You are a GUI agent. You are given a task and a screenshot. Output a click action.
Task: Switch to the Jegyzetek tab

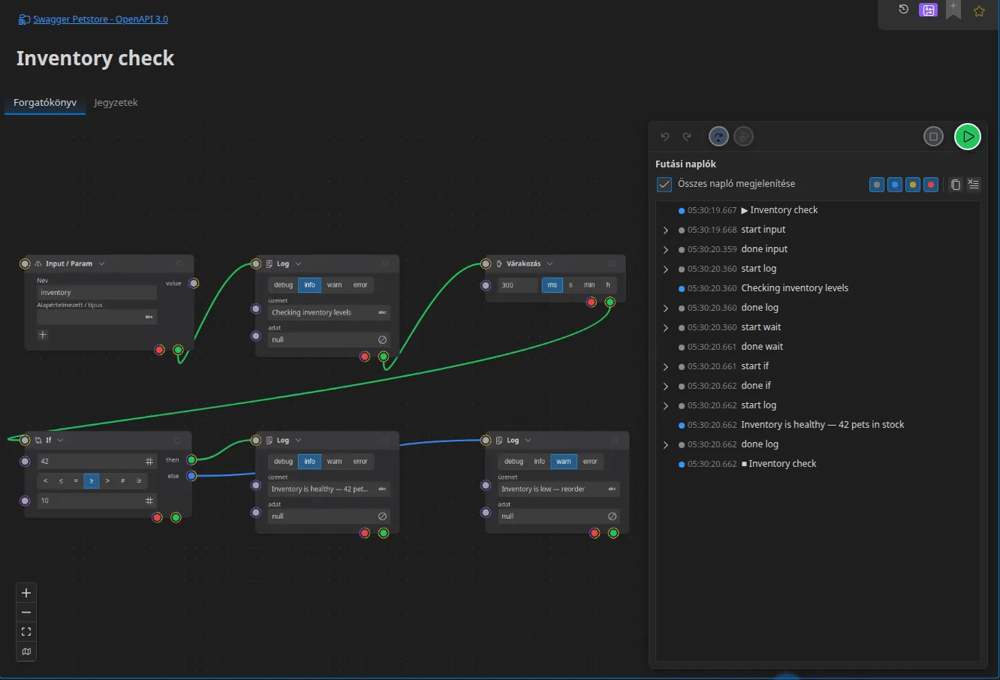[116, 103]
